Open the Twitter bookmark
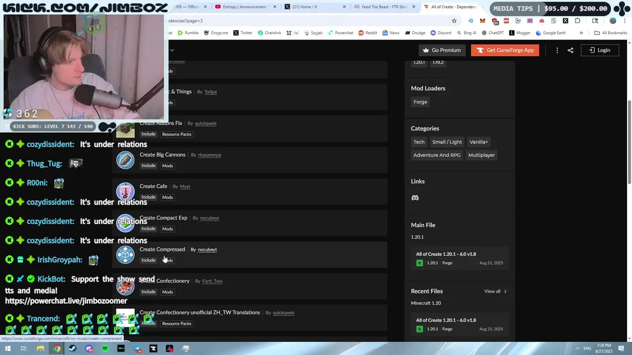Viewport: 632px width, 355px height. pyautogui.click(x=242, y=33)
